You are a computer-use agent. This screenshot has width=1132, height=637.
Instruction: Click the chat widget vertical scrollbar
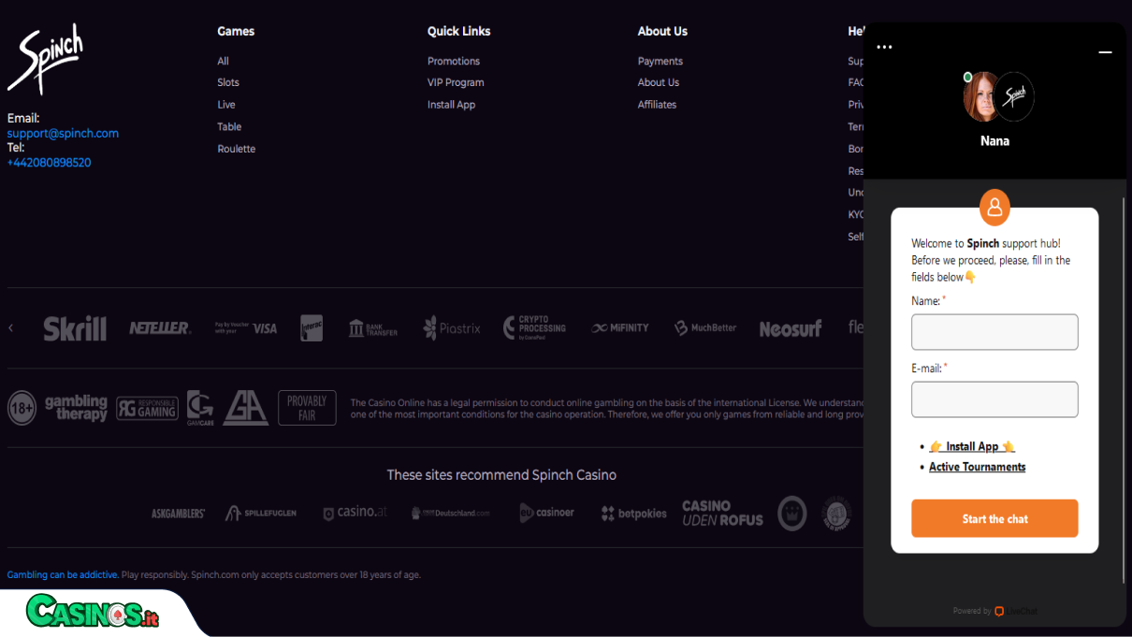[x=1124, y=390]
